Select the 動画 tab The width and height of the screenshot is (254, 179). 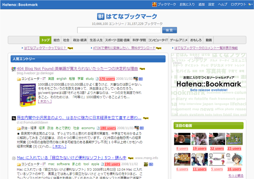click(209, 40)
